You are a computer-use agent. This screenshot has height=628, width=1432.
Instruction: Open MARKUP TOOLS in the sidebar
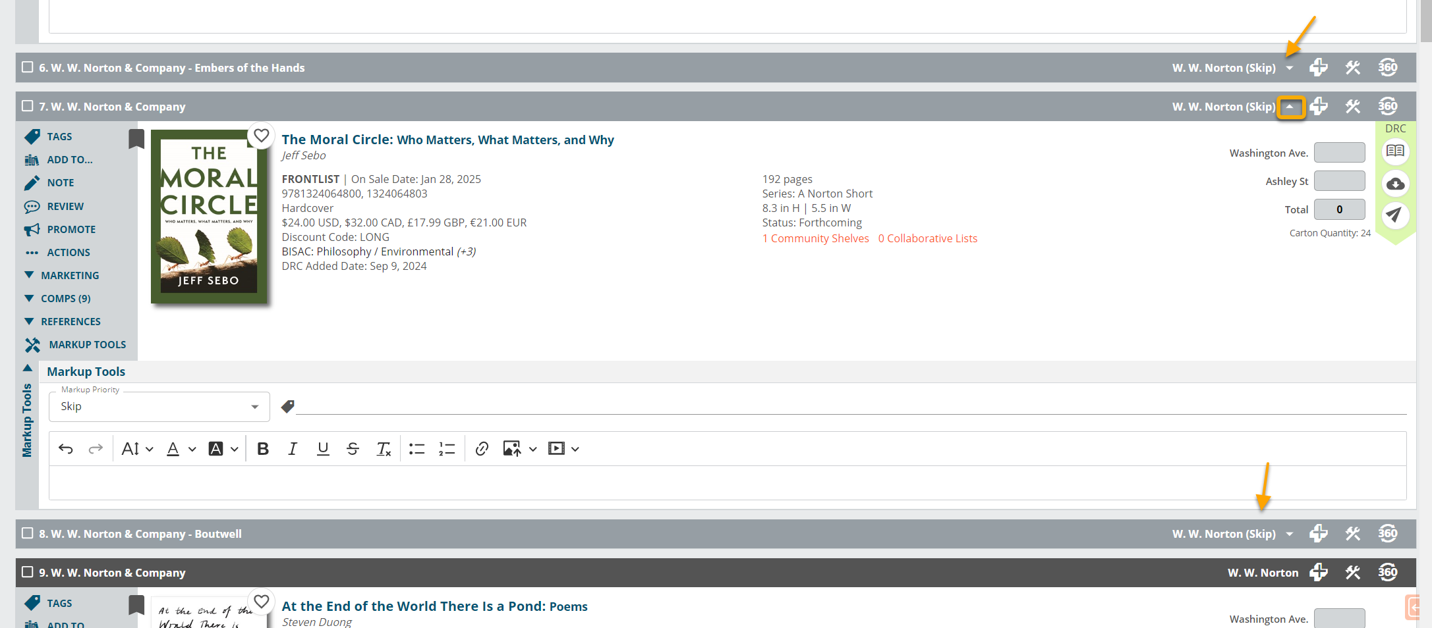[x=75, y=344]
